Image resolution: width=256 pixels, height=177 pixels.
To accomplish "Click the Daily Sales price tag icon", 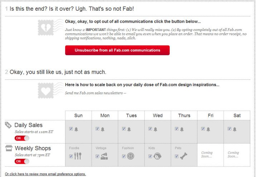I will point(8,125).
